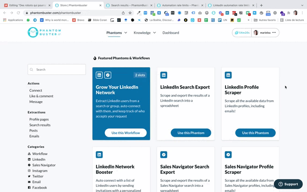Viewport: 307px width, 192px height.
Task: Select the Profile pages extraction filter
Action: click(x=39, y=119)
